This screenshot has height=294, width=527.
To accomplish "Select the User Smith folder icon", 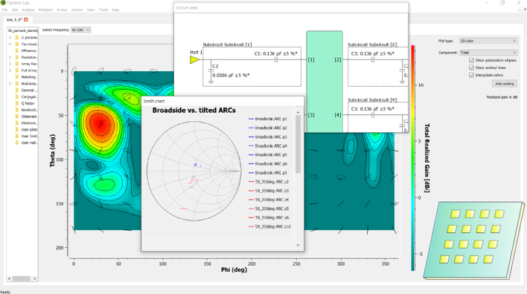I will pos(17,136).
